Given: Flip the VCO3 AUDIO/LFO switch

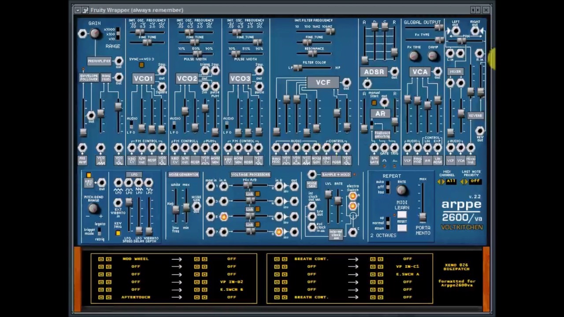Looking at the screenshot, I should pos(227,125).
